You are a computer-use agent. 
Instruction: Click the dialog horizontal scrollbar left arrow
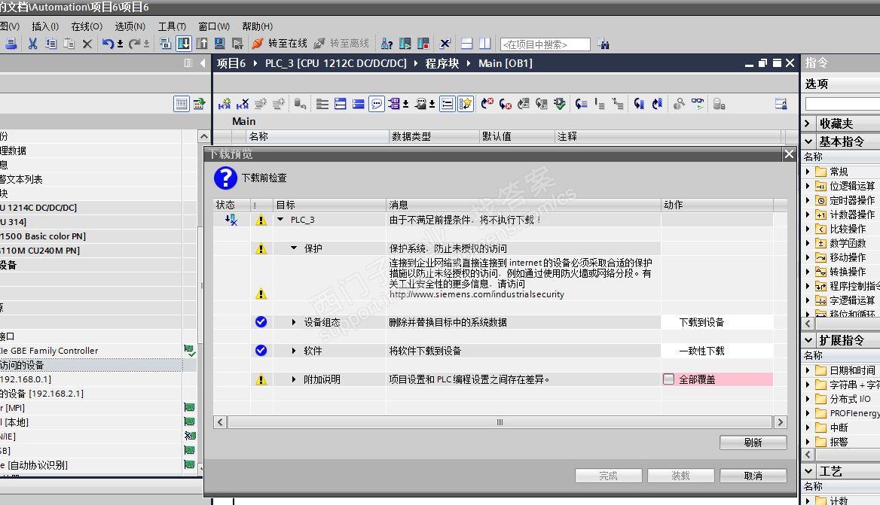(x=220, y=422)
